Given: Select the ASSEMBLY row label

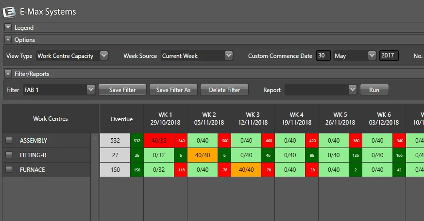Looking at the screenshot, I should 34,141.
